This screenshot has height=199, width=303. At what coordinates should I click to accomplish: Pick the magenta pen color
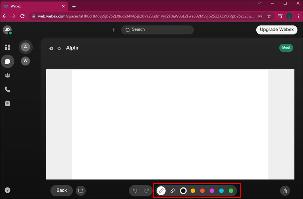(x=212, y=191)
